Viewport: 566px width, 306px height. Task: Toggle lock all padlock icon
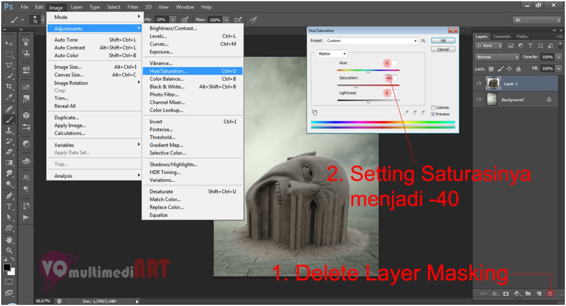(x=518, y=68)
